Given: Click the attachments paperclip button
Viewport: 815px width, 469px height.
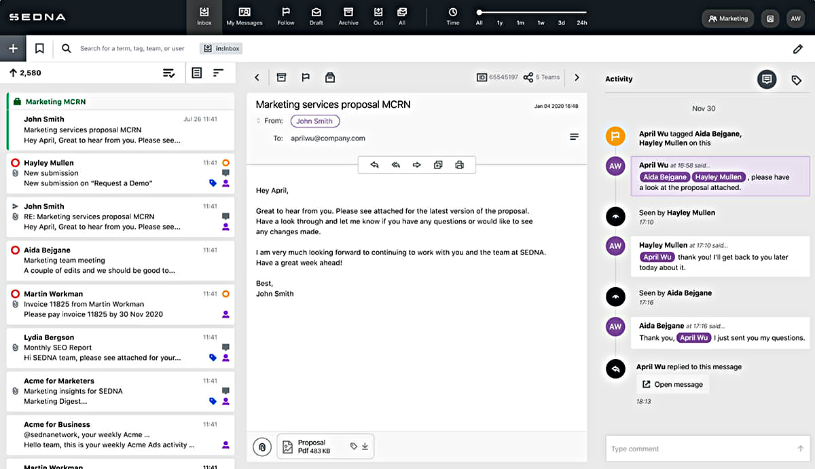Looking at the screenshot, I should pyautogui.click(x=262, y=447).
